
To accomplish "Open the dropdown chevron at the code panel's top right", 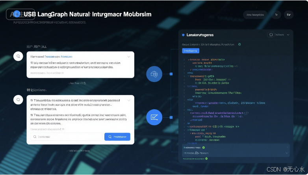I will pos(288,35).
